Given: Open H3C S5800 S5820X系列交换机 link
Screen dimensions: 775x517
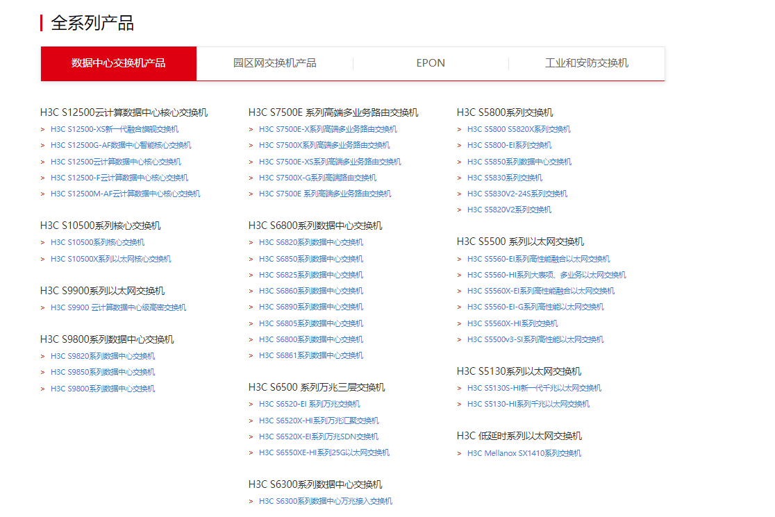Looking at the screenshot, I should point(519,129).
